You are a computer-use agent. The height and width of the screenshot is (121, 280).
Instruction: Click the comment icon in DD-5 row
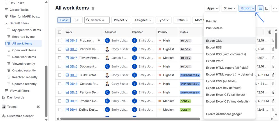point(274,75)
